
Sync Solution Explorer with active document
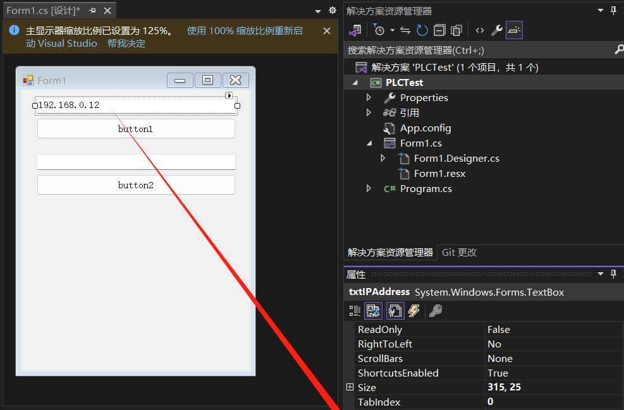coord(405,30)
